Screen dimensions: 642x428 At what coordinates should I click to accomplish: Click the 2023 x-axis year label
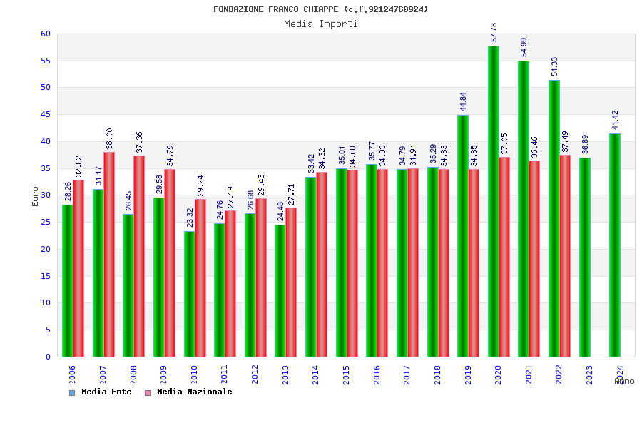click(590, 374)
